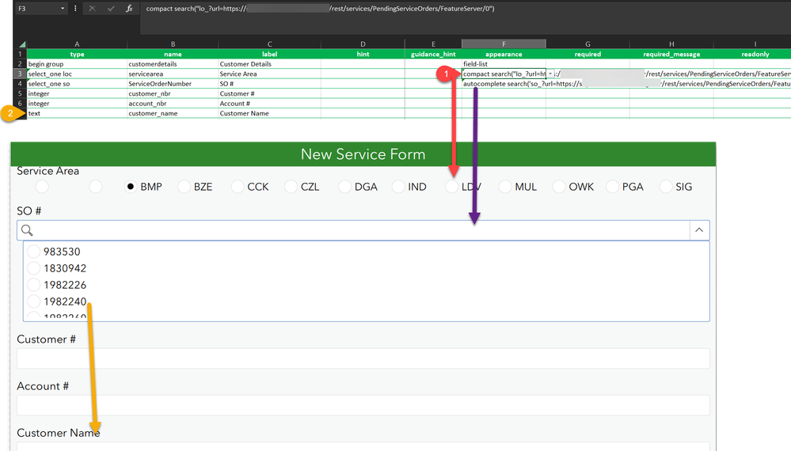Select service order 983530 radio option

pyautogui.click(x=34, y=252)
